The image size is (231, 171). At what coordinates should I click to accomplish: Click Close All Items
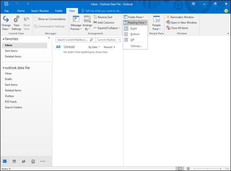177,28
